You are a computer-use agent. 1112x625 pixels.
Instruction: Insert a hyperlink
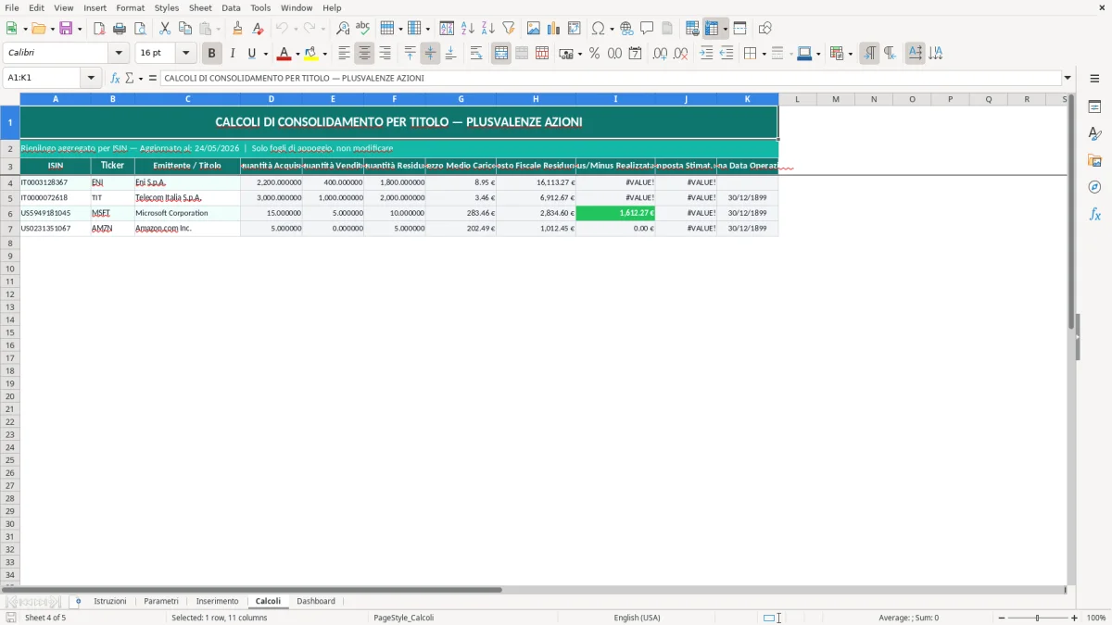tap(626, 29)
